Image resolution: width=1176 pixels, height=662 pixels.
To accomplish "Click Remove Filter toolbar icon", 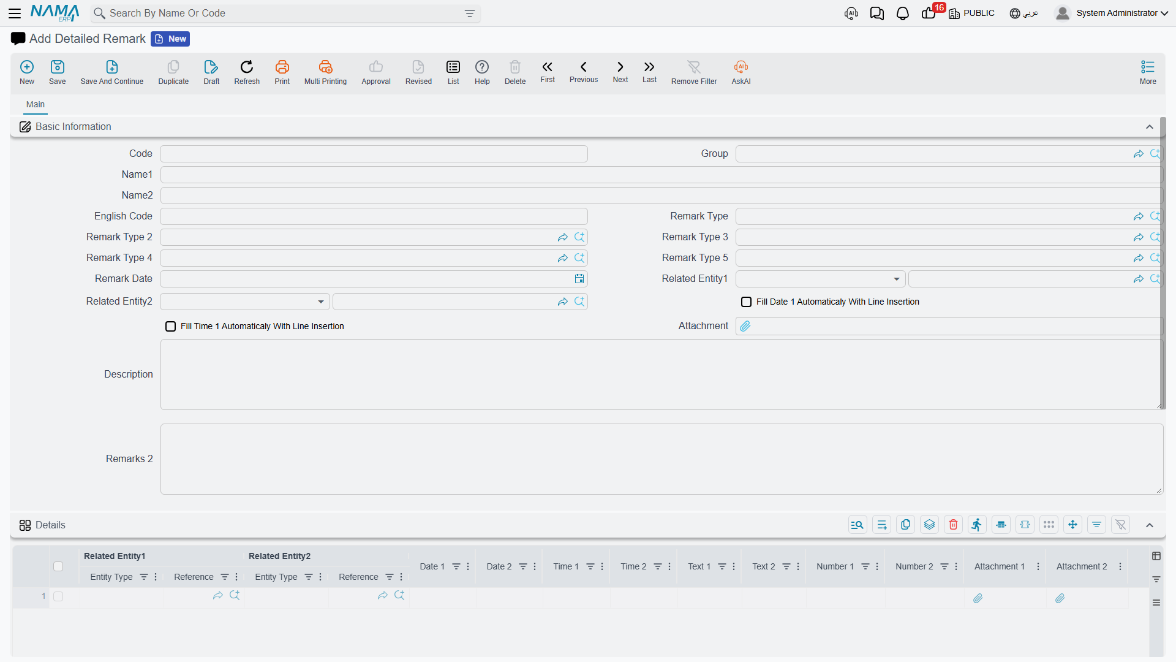I will [x=694, y=72].
